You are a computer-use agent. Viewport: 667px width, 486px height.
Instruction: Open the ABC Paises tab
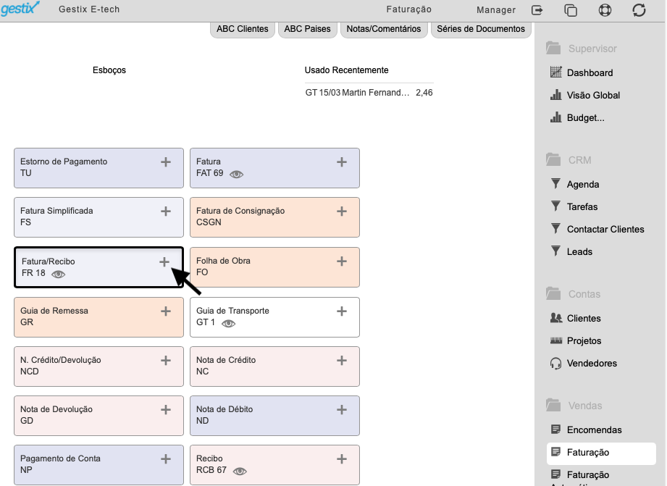308,29
